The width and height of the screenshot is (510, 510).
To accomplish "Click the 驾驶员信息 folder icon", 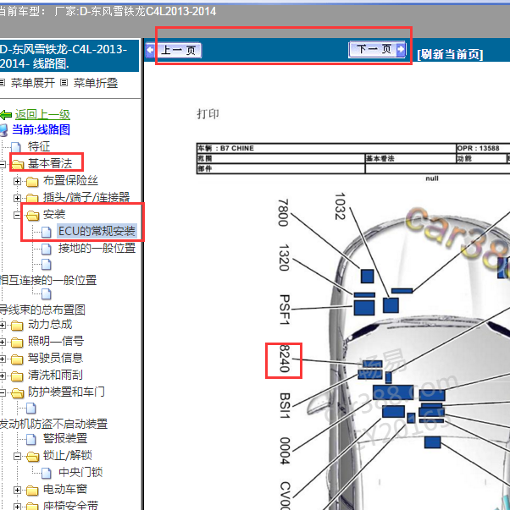I will click(x=17, y=359).
